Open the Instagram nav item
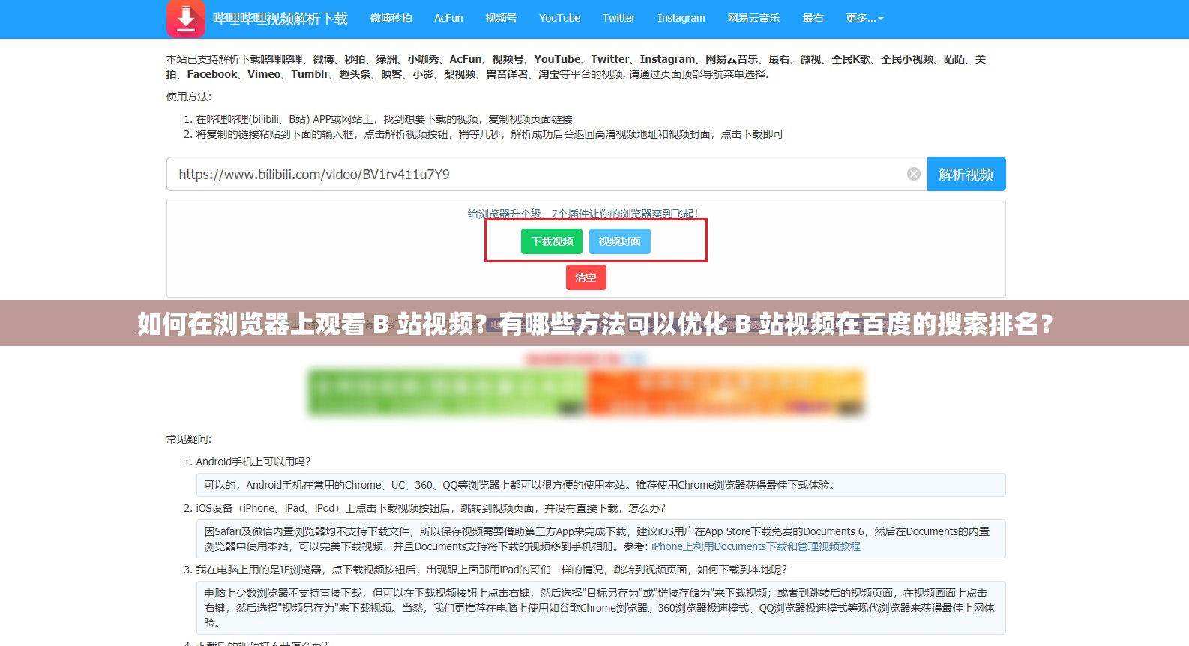The height and width of the screenshot is (646, 1189). (x=681, y=18)
